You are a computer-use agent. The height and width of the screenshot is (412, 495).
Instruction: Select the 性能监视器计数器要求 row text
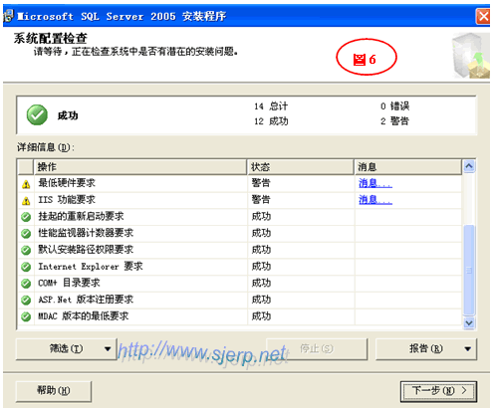[x=86, y=233]
